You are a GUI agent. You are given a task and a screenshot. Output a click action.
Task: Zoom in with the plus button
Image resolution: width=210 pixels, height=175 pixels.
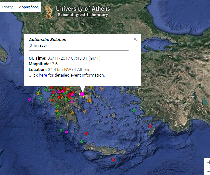click(x=208, y=162)
